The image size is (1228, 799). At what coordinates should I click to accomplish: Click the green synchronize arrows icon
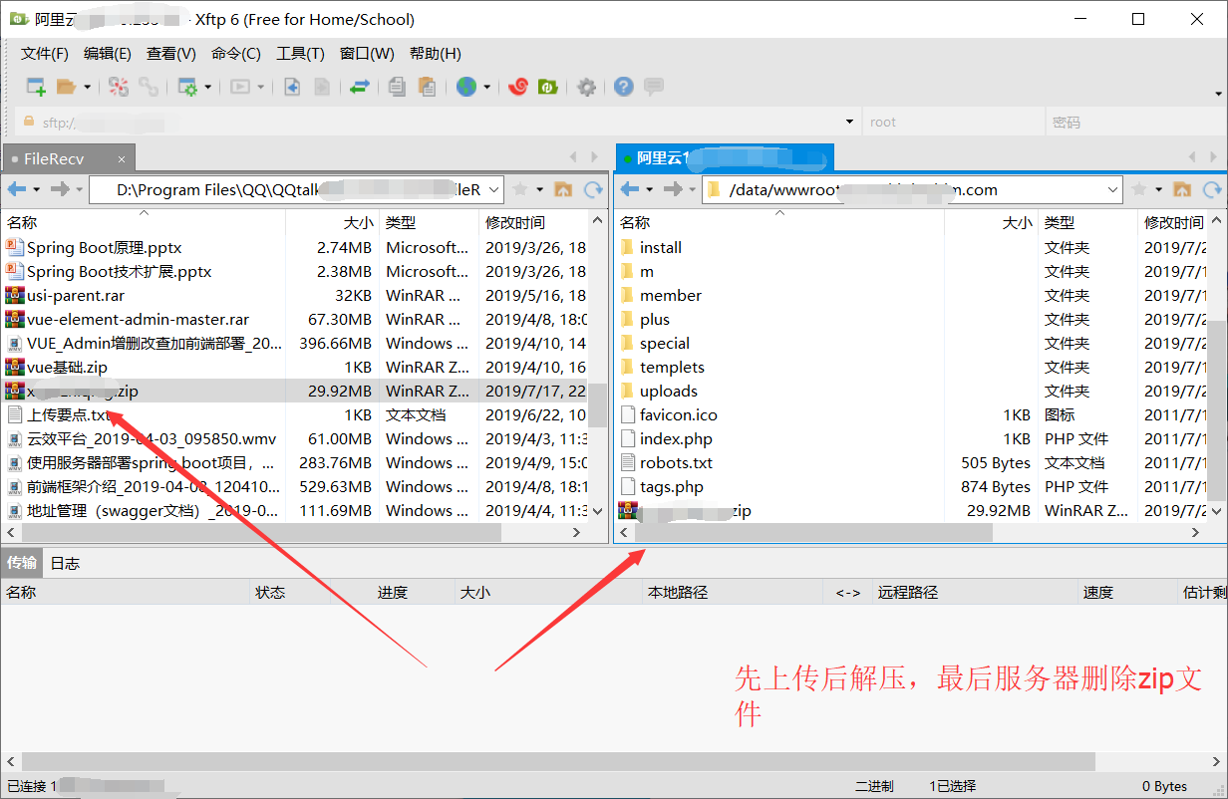coord(360,87)
